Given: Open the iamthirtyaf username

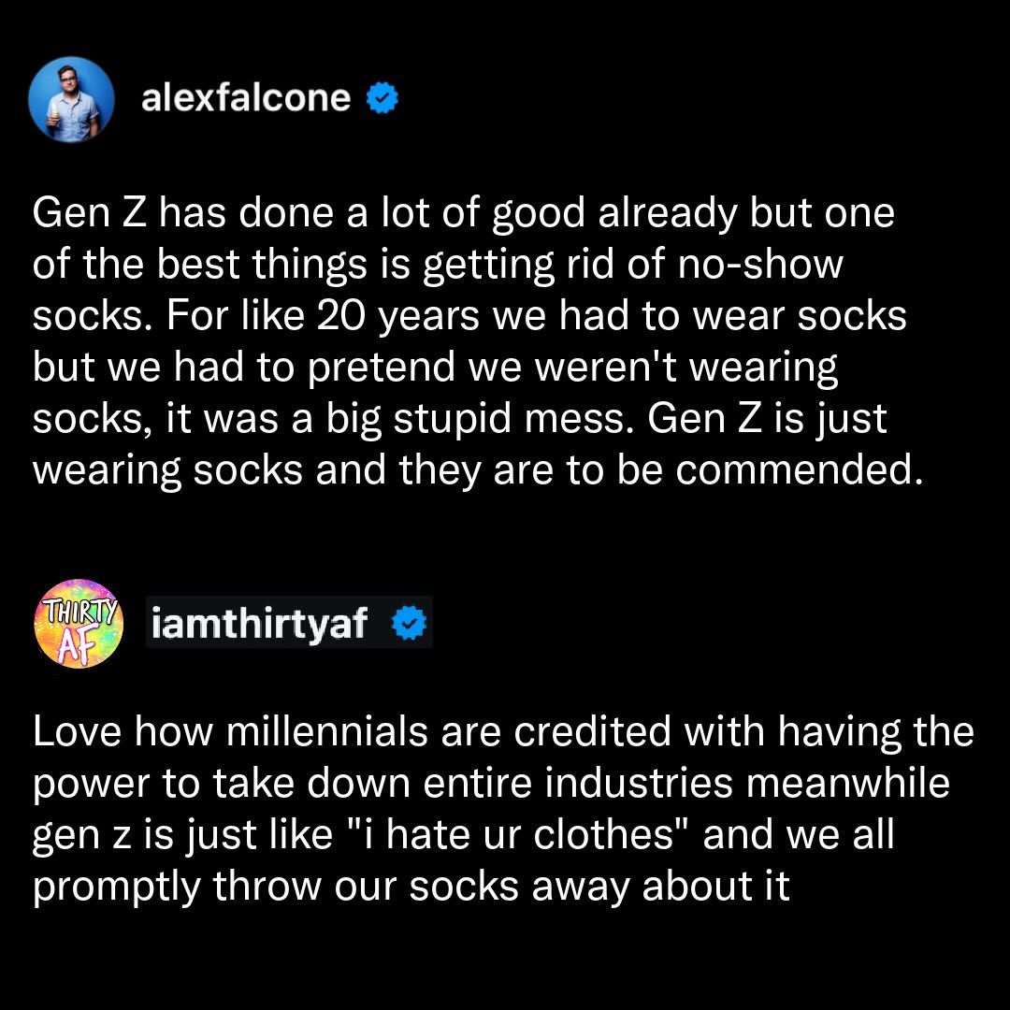Looking at the screenshot, I should (260, 624).
